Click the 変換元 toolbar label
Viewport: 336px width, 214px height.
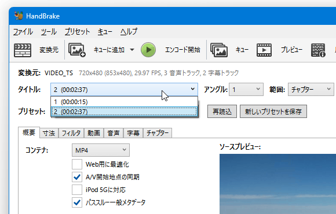pos(49,50)
